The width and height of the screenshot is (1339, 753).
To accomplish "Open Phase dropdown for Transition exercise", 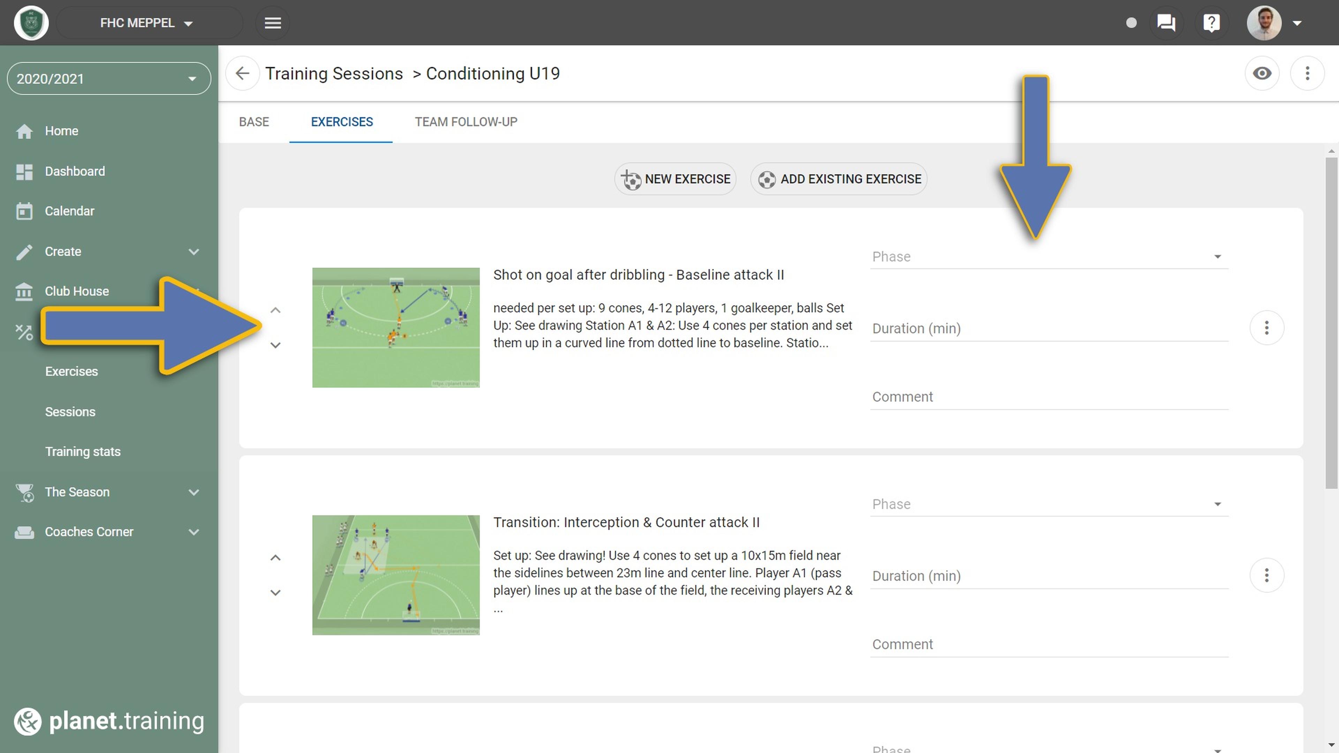I will coord(1049,504).
